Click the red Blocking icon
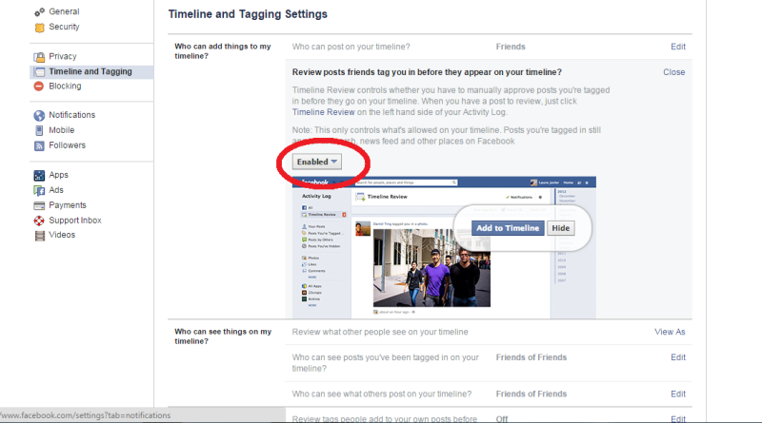Screen dimensions: 762x423 39,87
